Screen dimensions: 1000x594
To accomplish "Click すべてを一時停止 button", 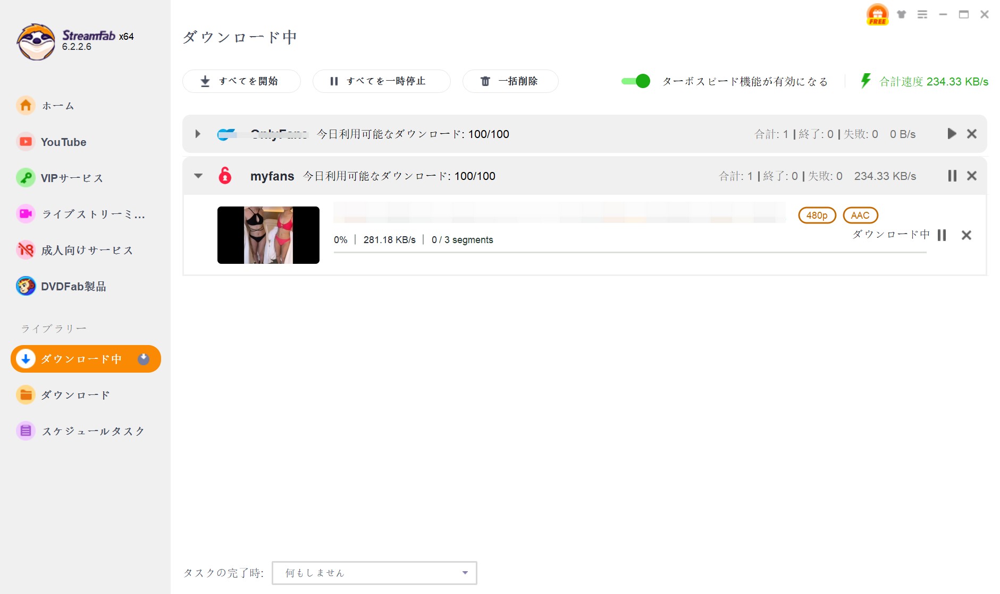I will (x=381, y=81).
